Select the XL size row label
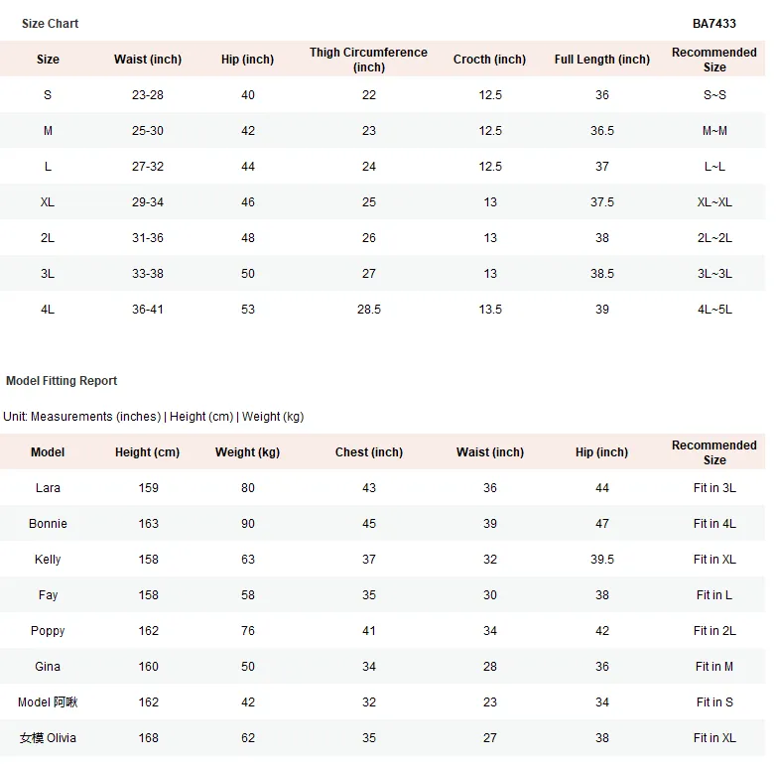The height and width of the screenshot is (764, 776). (48, 201)
